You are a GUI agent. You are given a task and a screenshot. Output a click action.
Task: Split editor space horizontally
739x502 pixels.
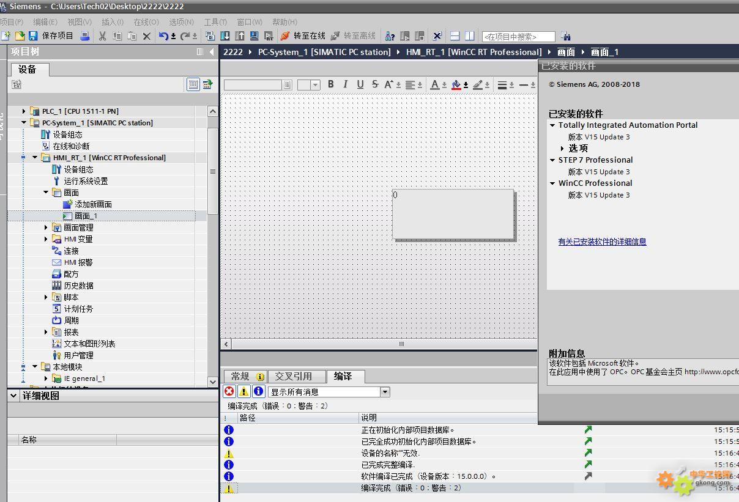click(x=455, y=36)
